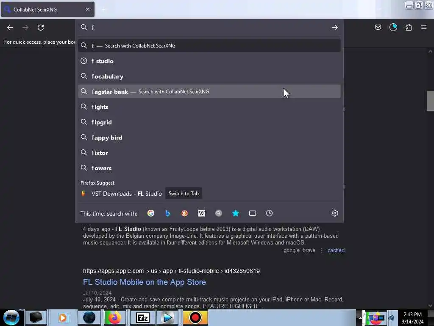434x326 pixels.
Task: Search open tabs using the tab icon
Action: tap(253, 213)
